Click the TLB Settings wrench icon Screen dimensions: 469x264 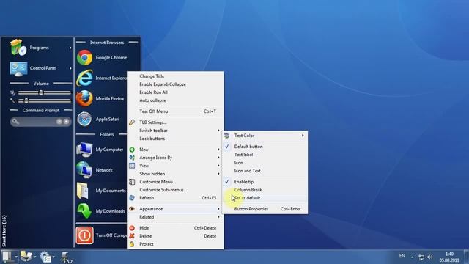(132, 122)
